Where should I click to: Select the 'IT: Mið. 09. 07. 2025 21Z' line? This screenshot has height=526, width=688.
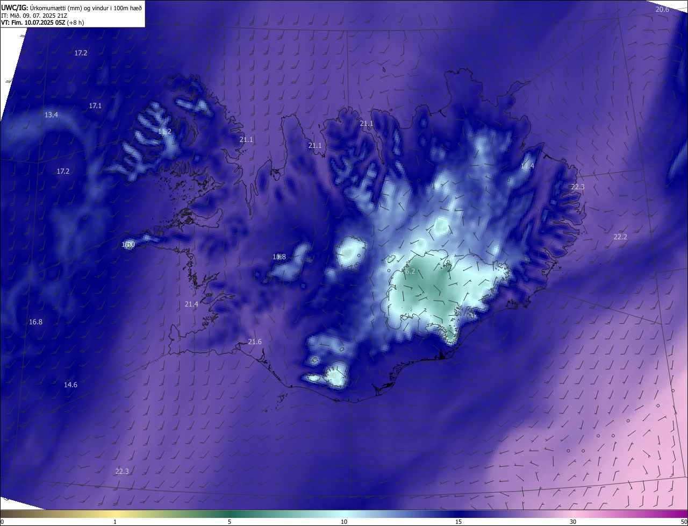tap(33, 16)
